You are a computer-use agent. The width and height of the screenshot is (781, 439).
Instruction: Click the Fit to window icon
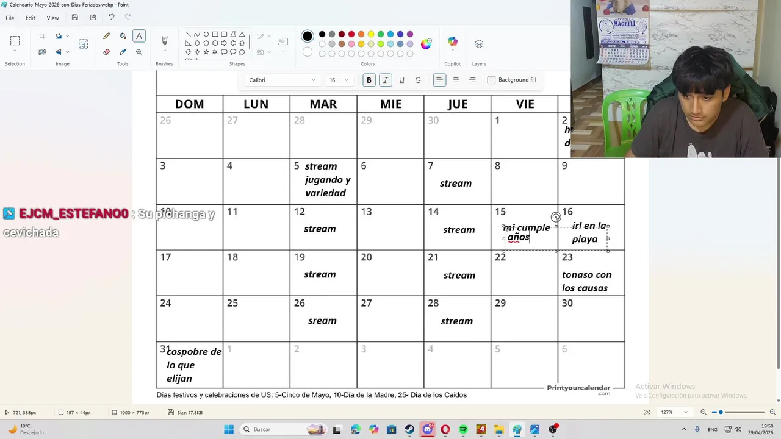pyautogui.click(x=647, y=412)
